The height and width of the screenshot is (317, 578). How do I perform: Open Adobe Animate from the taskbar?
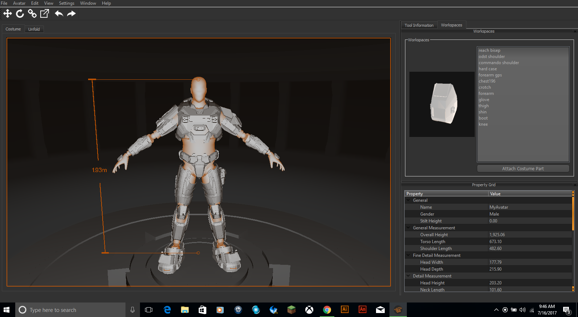pyautogui.click(x=363, y=310)
